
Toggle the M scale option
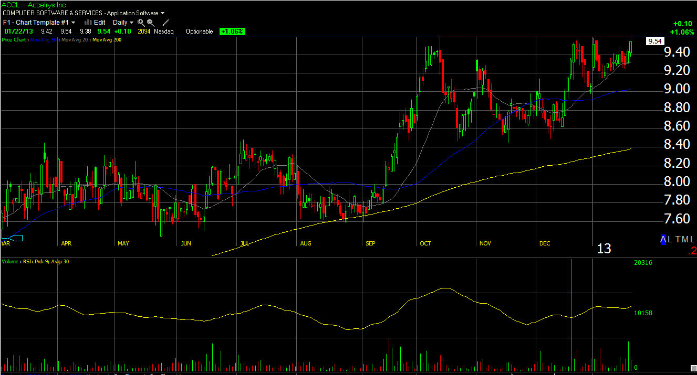685,240
